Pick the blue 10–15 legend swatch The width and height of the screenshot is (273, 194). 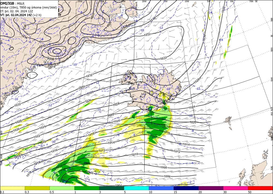pyautogui.click(x=161, y=188)
